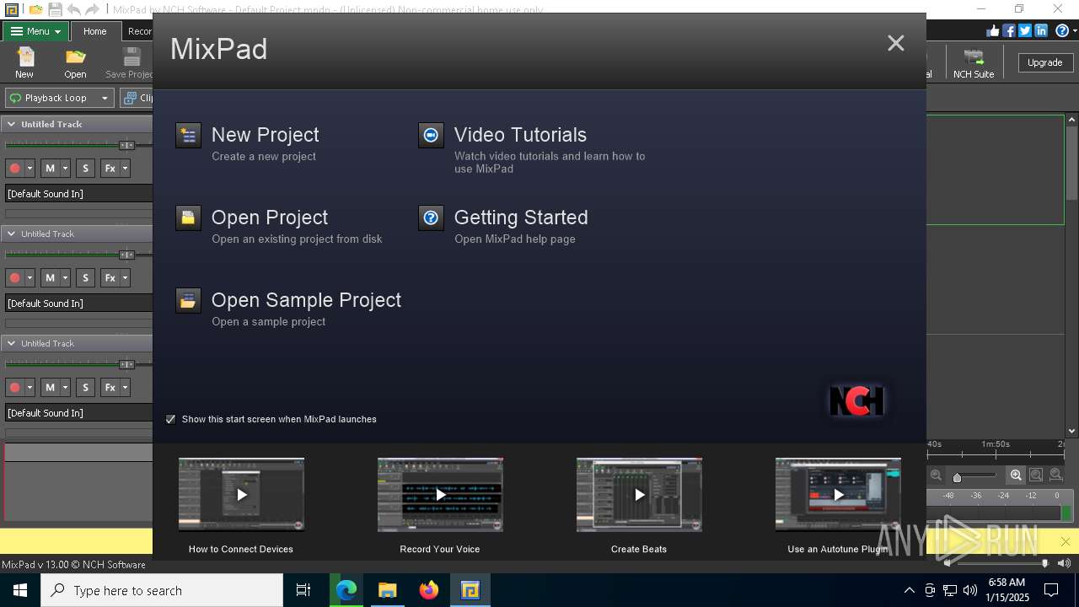This screenshot has width=1079, height=607.
Task: Solo the first Untitled Track
Action: pos(85,169)
